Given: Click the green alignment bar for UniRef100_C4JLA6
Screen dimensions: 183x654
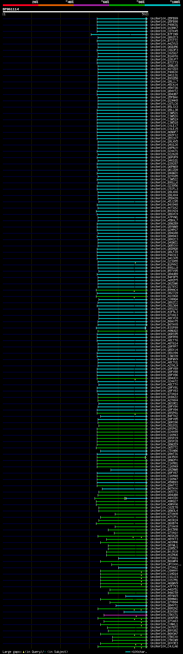Looking at the screenshot, I should pyautogui.click(x=122, y=647).
